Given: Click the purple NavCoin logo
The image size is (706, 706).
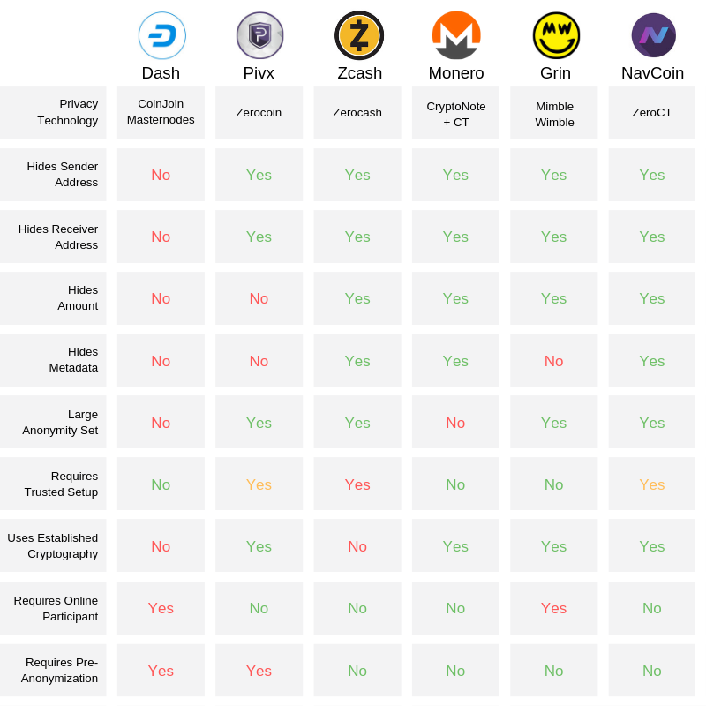Looking at the screenshot, I should point(653,36).
